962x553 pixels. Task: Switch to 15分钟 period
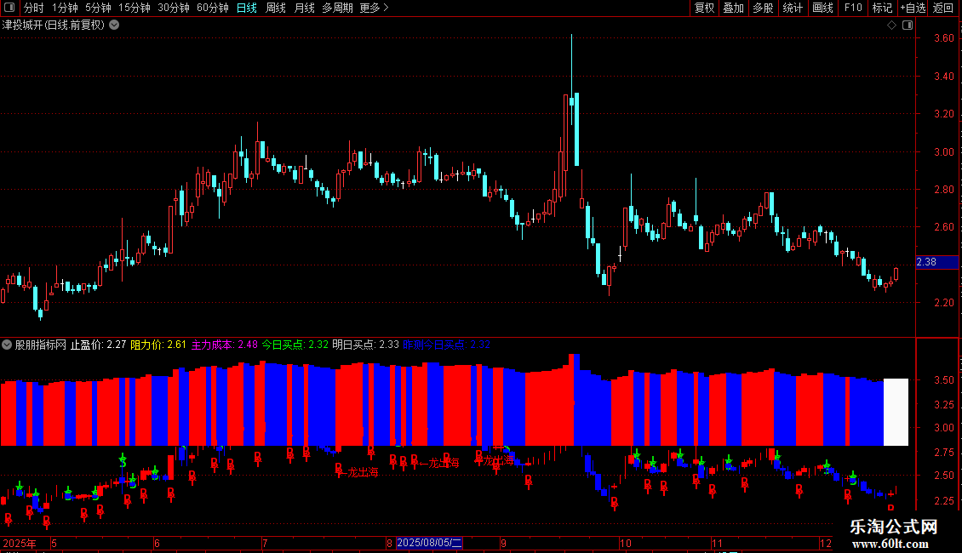pyautogui.click(x=135, y=8)
